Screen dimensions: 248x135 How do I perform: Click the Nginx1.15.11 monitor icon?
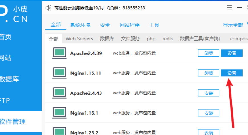coord(59,73)
